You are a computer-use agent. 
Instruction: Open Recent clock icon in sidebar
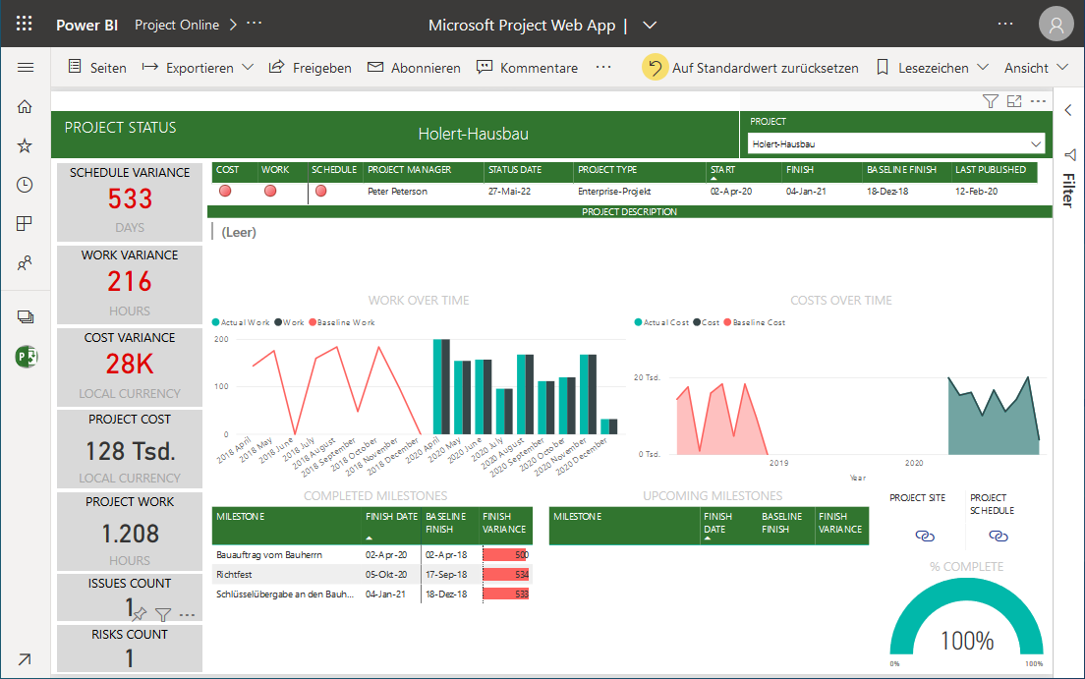pyautogui.click(x=25, y=185)
